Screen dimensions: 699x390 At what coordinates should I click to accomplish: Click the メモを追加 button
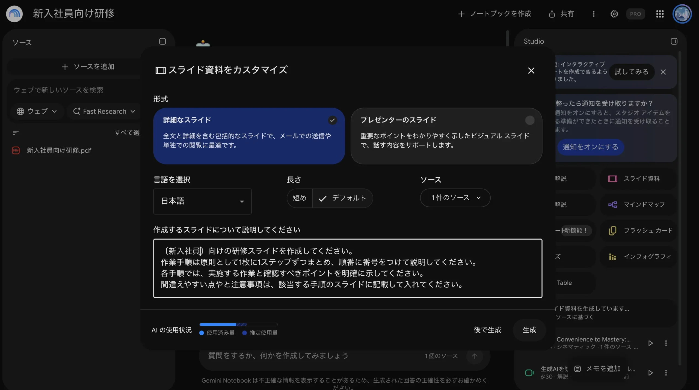(x=597, y=369)
